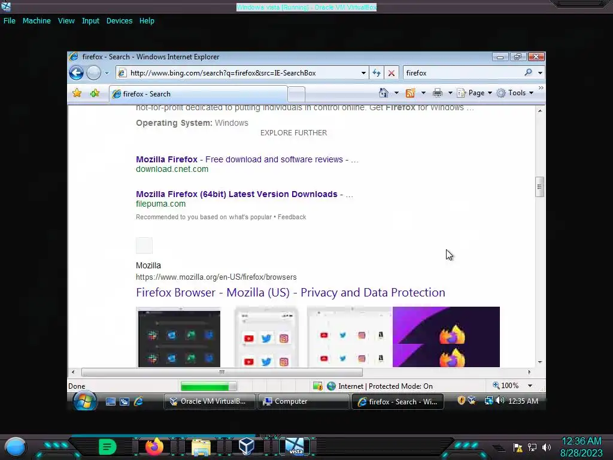Open the recent pages dropdown next to Forward
The height and width of the screenshot is (460, 613).
click(x=107, y=73)
